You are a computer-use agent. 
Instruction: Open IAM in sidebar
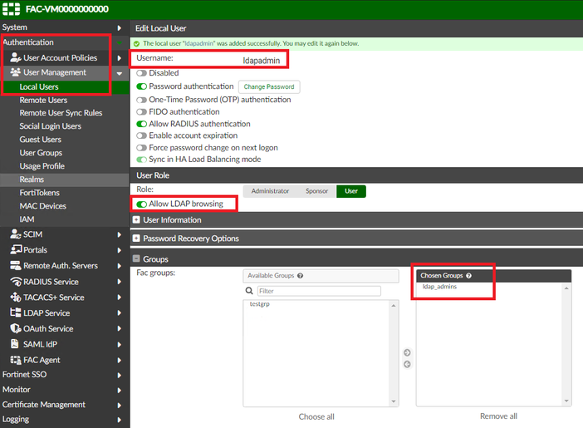click(27, 219)
